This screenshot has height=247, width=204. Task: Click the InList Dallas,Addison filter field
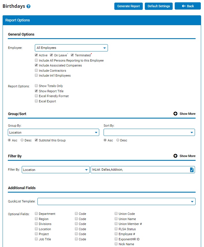[x=139, y=170]
